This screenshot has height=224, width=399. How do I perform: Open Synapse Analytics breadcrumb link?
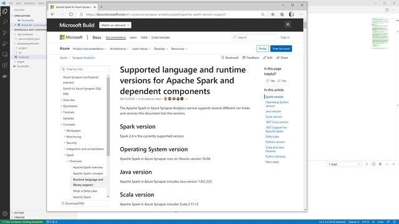click(x=84, y=58)
